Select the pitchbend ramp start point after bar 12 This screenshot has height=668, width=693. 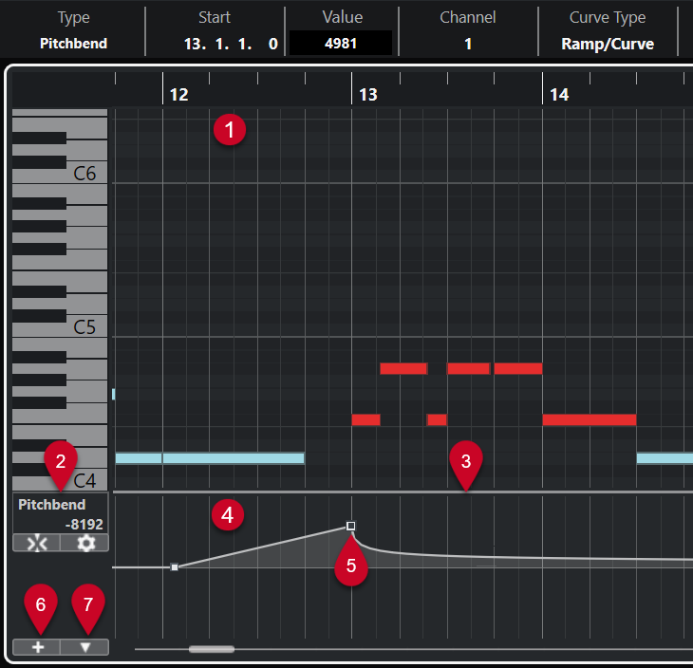pos(175,566)
